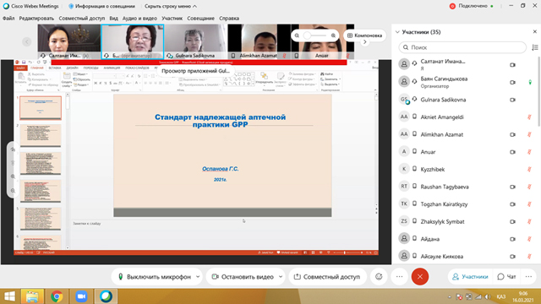The image size is (541, 304).
Task: Open microphone options dropdown arrow
Action: tap(198, 277)
